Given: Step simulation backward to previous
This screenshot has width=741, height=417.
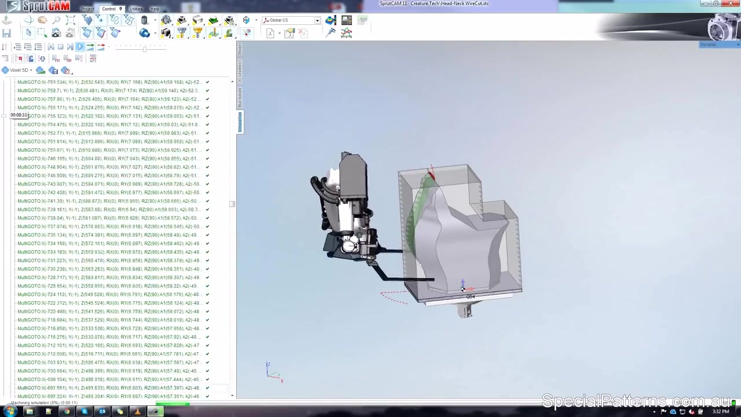Looking at the screenshot, I should point(51,46).
